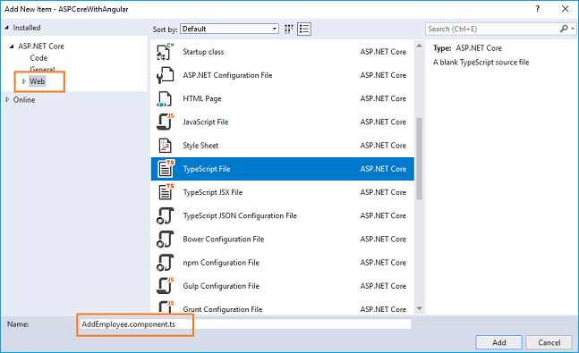Expand the Online section
This screenshot has height=353, width=579.
7,99
